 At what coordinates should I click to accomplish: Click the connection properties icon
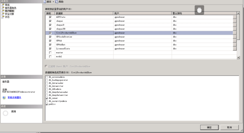pyautogui.click(x=4, y=97)
